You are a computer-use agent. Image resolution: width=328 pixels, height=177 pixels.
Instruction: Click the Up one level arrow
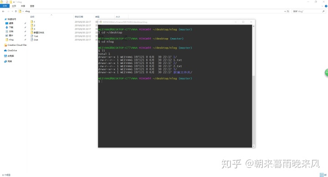15,11
